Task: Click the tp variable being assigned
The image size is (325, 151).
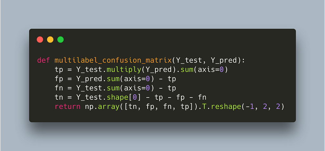Action: (x=59, y=69)
